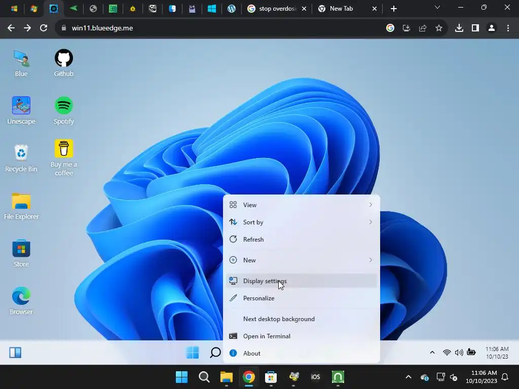Bookmark this page with star icon
The height and width of the screenshot is (389, 519).
439,28
